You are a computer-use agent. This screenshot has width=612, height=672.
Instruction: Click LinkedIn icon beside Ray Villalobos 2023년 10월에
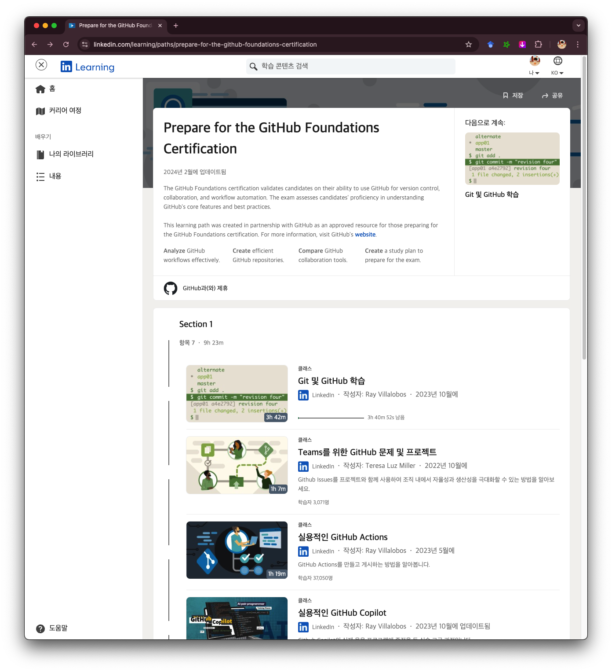[303, 395]
